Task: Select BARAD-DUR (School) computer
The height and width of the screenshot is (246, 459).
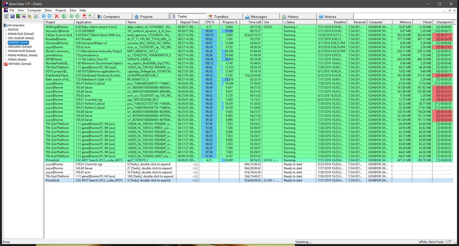Action: point(21,34)
